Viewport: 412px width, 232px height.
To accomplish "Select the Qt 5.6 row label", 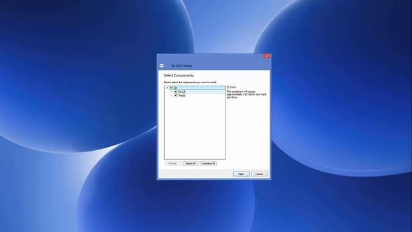I will 182,92.
